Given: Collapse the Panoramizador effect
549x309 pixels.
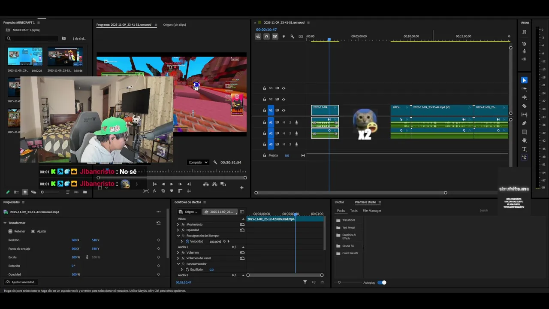Looking at the screenshot, I should click(178, 264).
